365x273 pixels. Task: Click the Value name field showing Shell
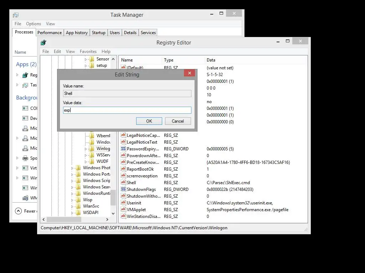(x=127, y=93)
